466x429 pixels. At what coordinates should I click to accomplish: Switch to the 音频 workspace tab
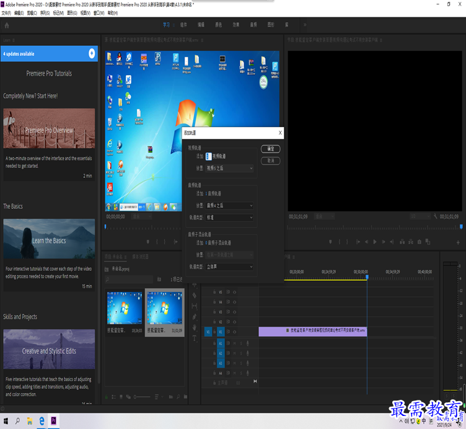coord(253,25)
